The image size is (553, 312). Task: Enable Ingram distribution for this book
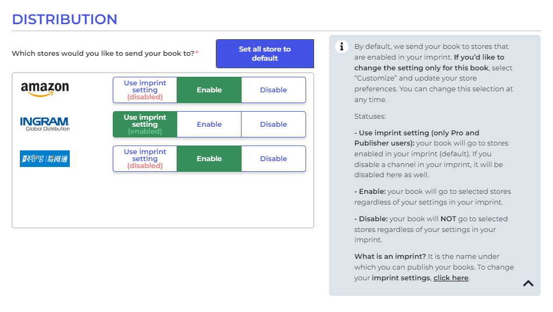click(x=209, y=124)
